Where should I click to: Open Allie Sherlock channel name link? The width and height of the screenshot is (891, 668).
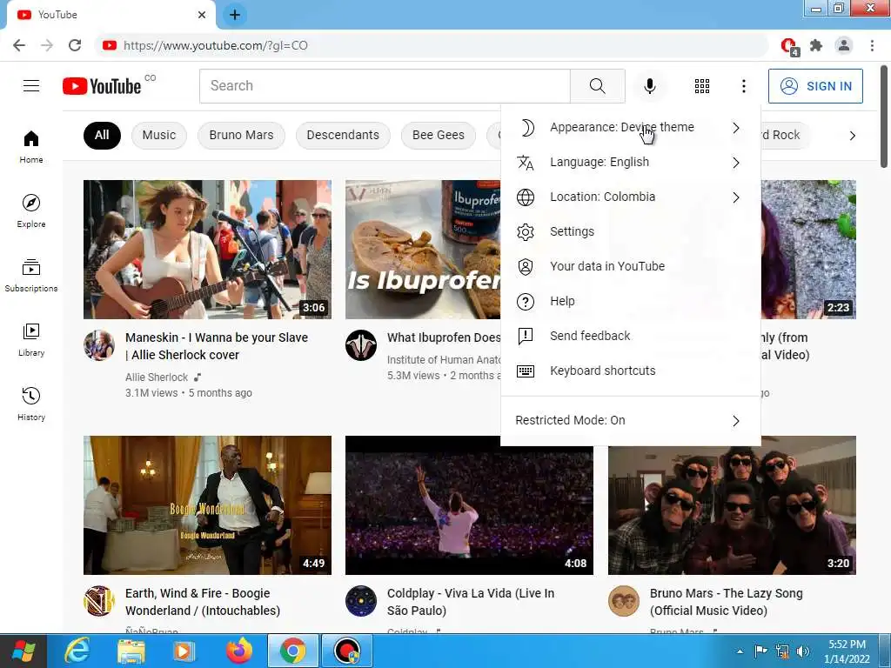(x=157, y=377)
